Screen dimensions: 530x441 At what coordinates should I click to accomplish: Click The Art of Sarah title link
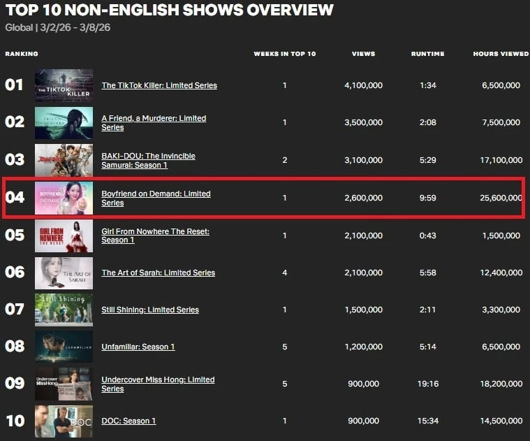[158, 273]
